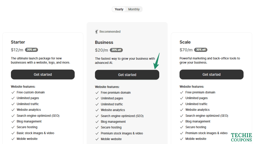Click the Techie Coupons logo
This screenshot has width=255, height=144.
click(x=241, y=137)
